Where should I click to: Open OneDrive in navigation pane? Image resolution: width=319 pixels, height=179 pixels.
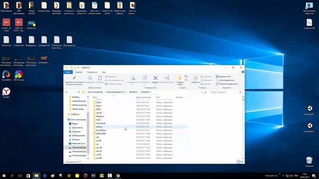75,114
